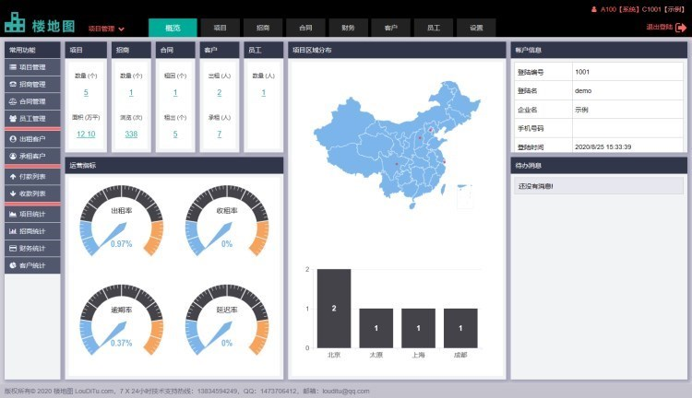Click the 北京 bar in the chart

333,308
